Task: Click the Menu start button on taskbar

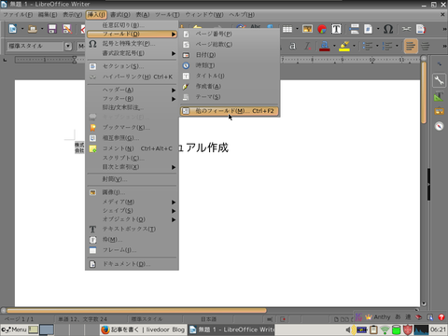Action: (x=14, y=329)
